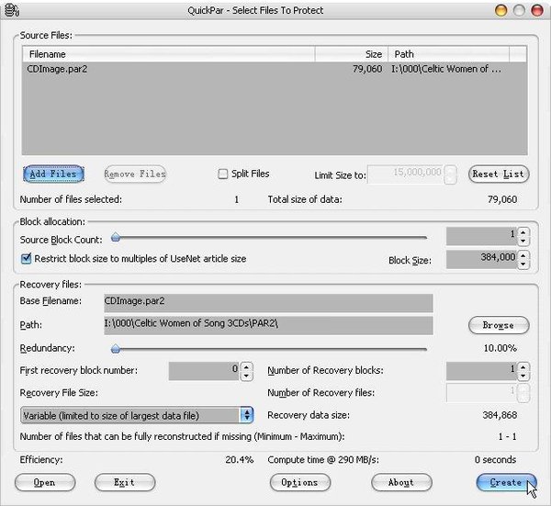Click the First recovery block number field
The height and width of the screenshot is (506, 551).
204,371
